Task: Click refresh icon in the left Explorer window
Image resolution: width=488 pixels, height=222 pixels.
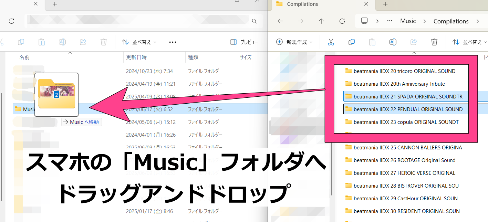Action: pos(11,21)
